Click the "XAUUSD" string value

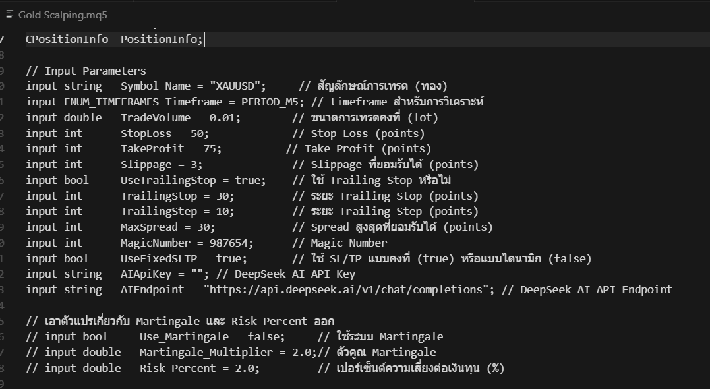click(x=238, y=86)
